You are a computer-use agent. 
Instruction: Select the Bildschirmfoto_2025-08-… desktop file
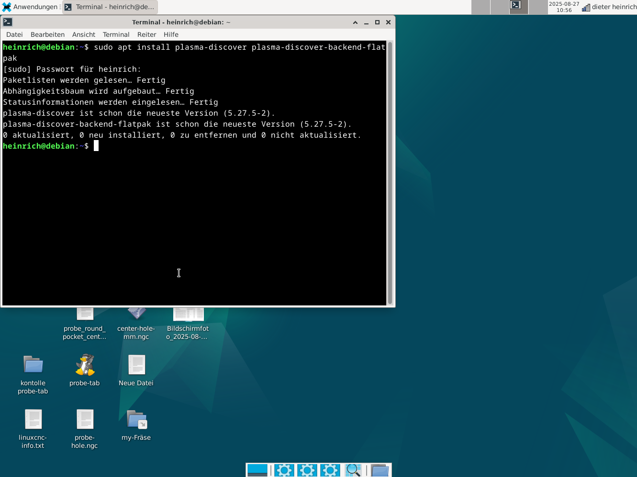click(x=188, y=324)
